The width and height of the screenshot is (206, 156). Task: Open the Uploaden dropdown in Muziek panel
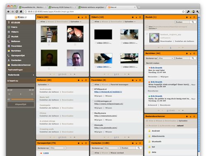coord(153,28)
